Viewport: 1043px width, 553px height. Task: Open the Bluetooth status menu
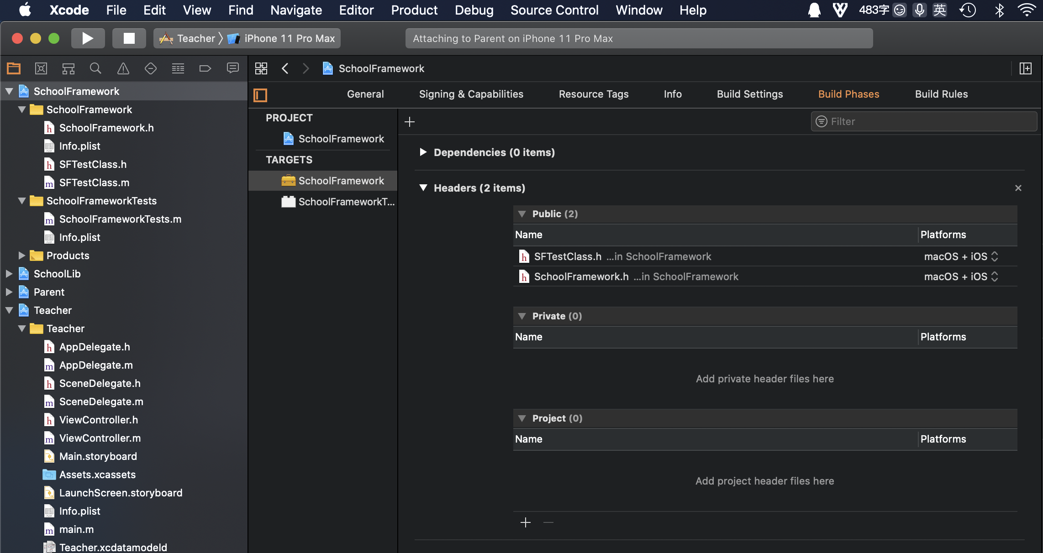click(1000, 10)
